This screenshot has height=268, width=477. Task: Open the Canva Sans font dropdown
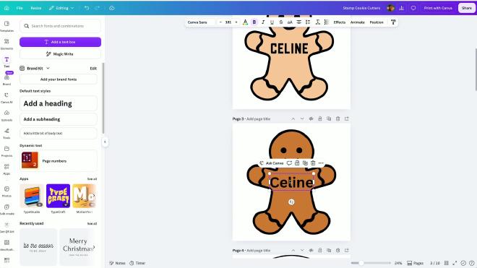(201, 22)
